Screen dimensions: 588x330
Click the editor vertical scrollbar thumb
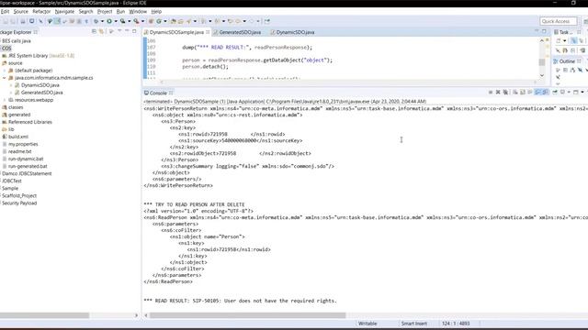[x=542, y=61]
